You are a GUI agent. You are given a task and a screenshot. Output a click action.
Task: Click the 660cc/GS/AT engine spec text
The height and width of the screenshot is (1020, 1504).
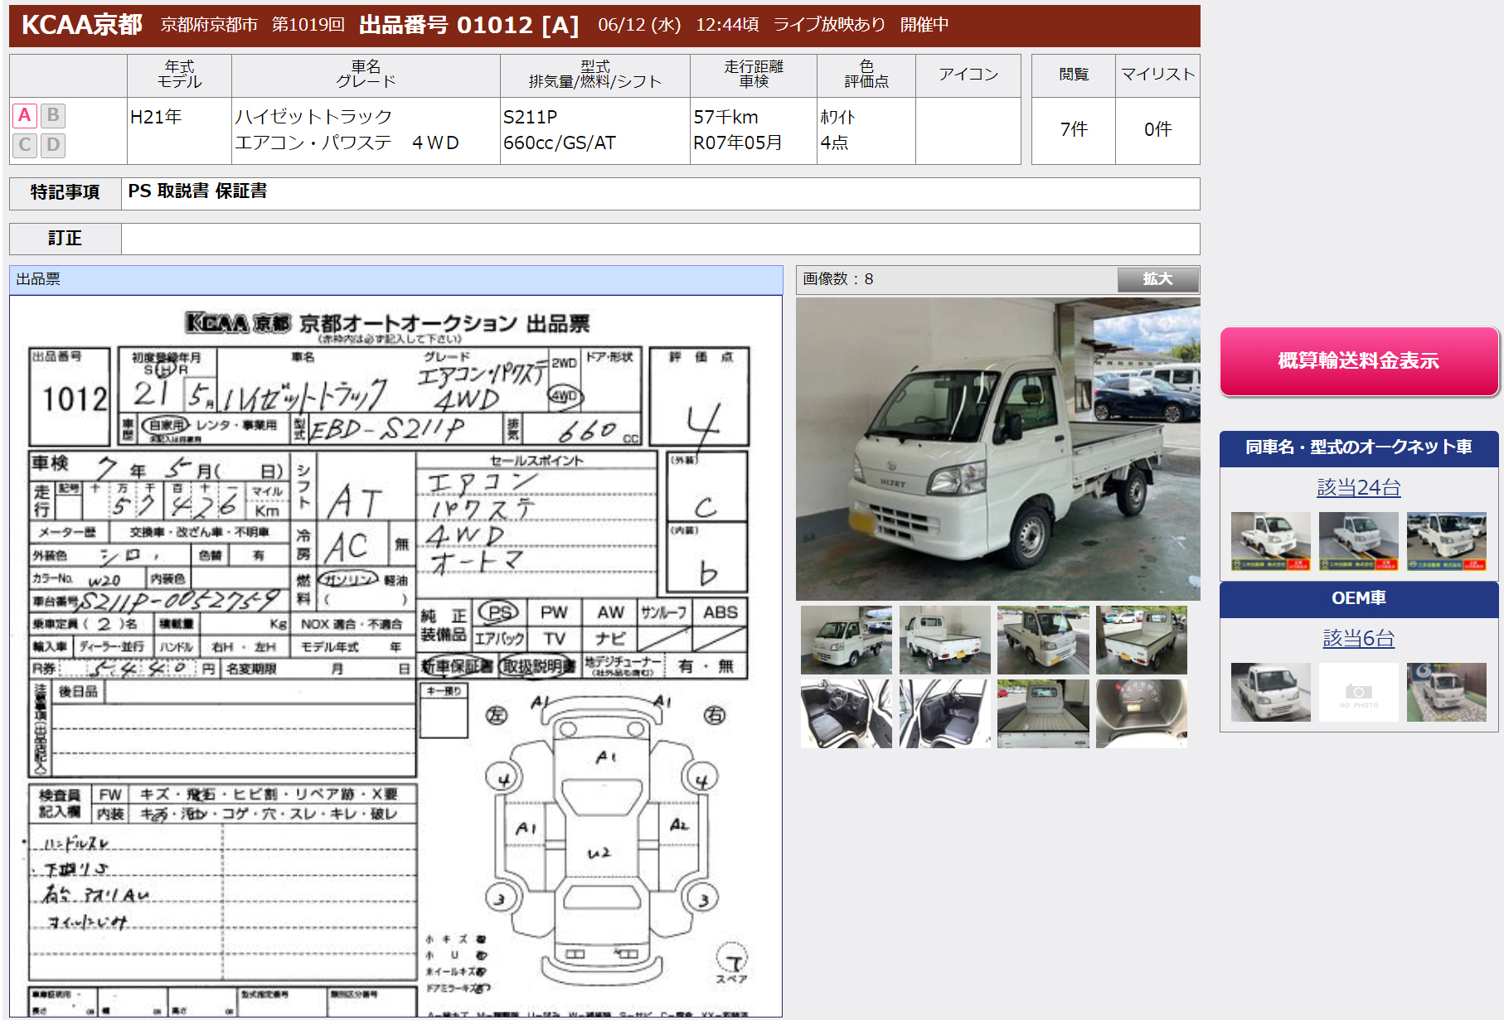(560, 143)
